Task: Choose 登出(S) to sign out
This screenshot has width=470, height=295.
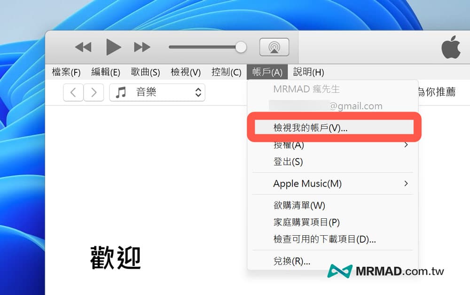Action: click(x=333, y=162)
